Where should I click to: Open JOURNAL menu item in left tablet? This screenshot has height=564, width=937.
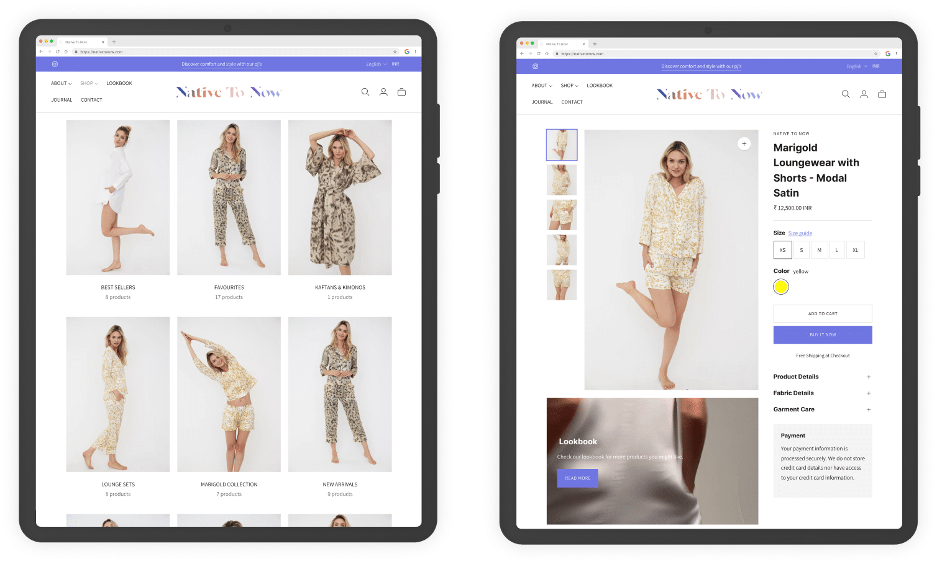point(62,100)
